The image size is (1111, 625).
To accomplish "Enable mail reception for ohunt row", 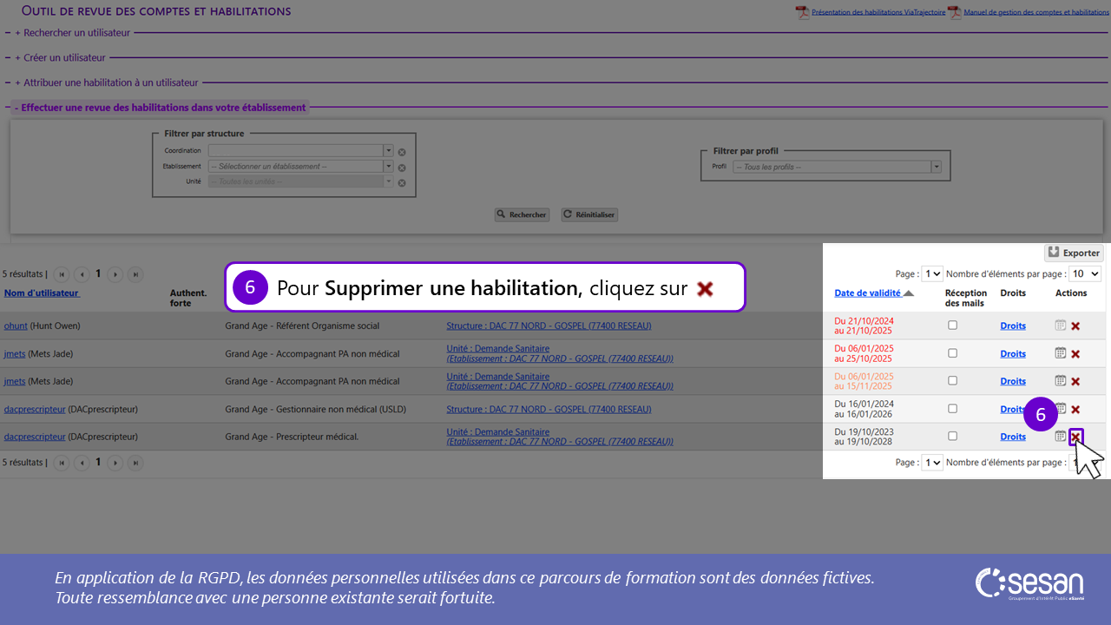I will pos(952,326).
